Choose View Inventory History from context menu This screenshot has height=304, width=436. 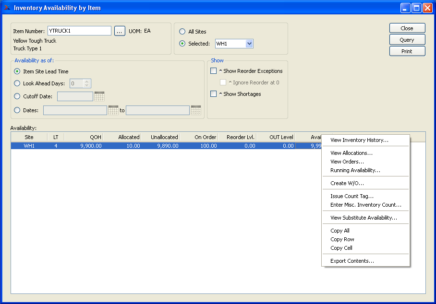(359, 140)
